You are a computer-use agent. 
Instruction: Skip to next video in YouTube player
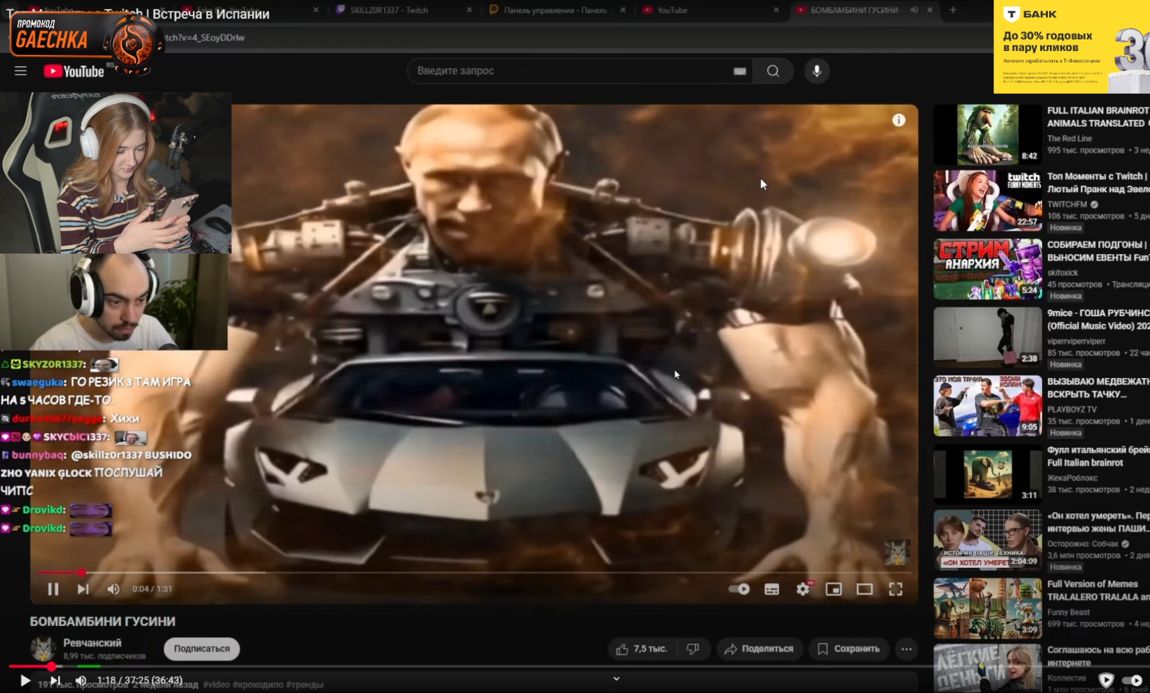[83, 589]
